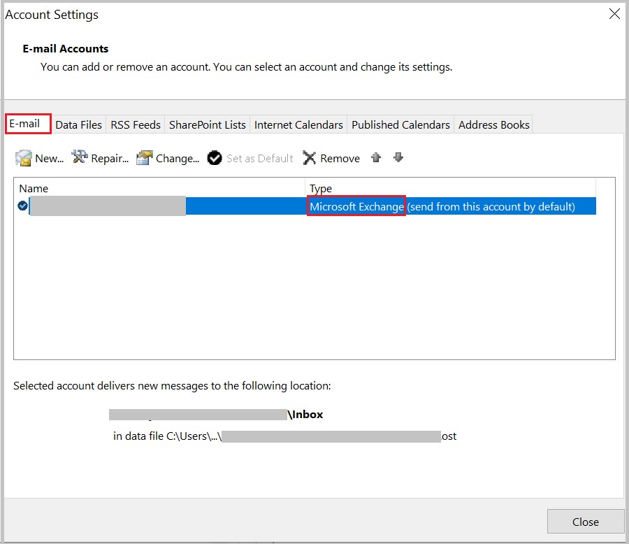Select the Microsoft Exchange account type text
629x544 pixels.
tap(356, 206)
